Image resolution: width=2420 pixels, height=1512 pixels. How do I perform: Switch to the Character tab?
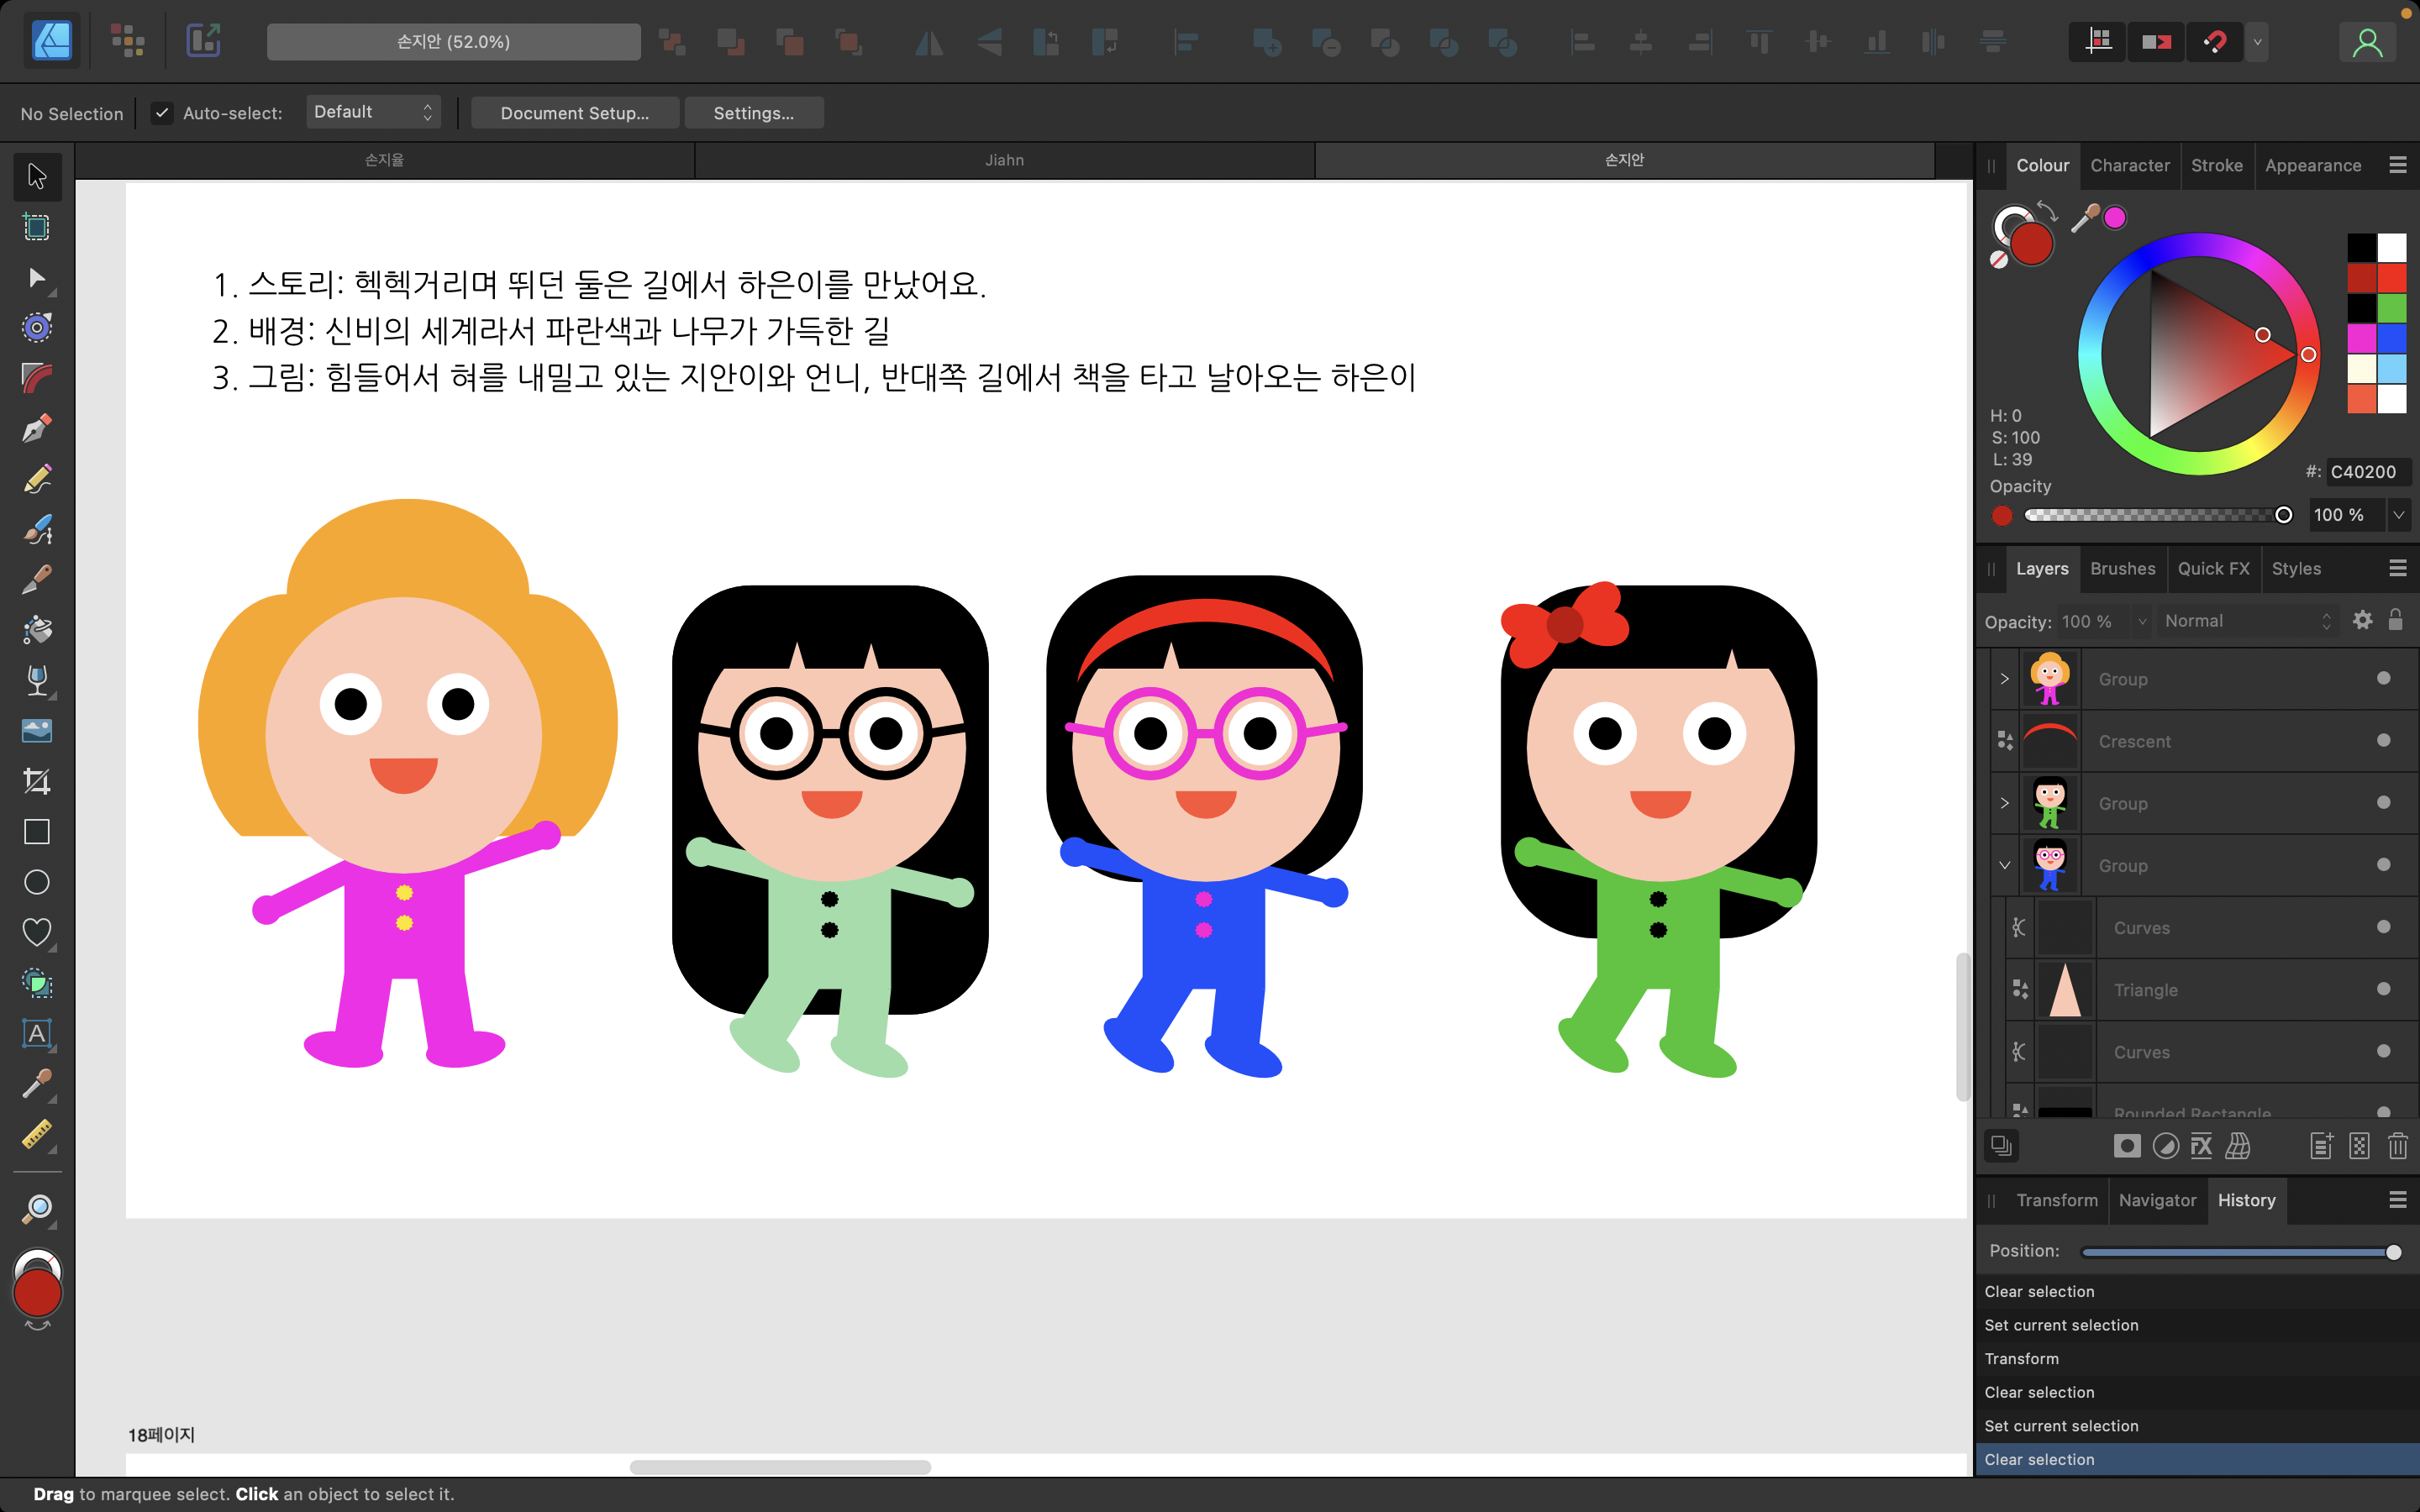2130,165
